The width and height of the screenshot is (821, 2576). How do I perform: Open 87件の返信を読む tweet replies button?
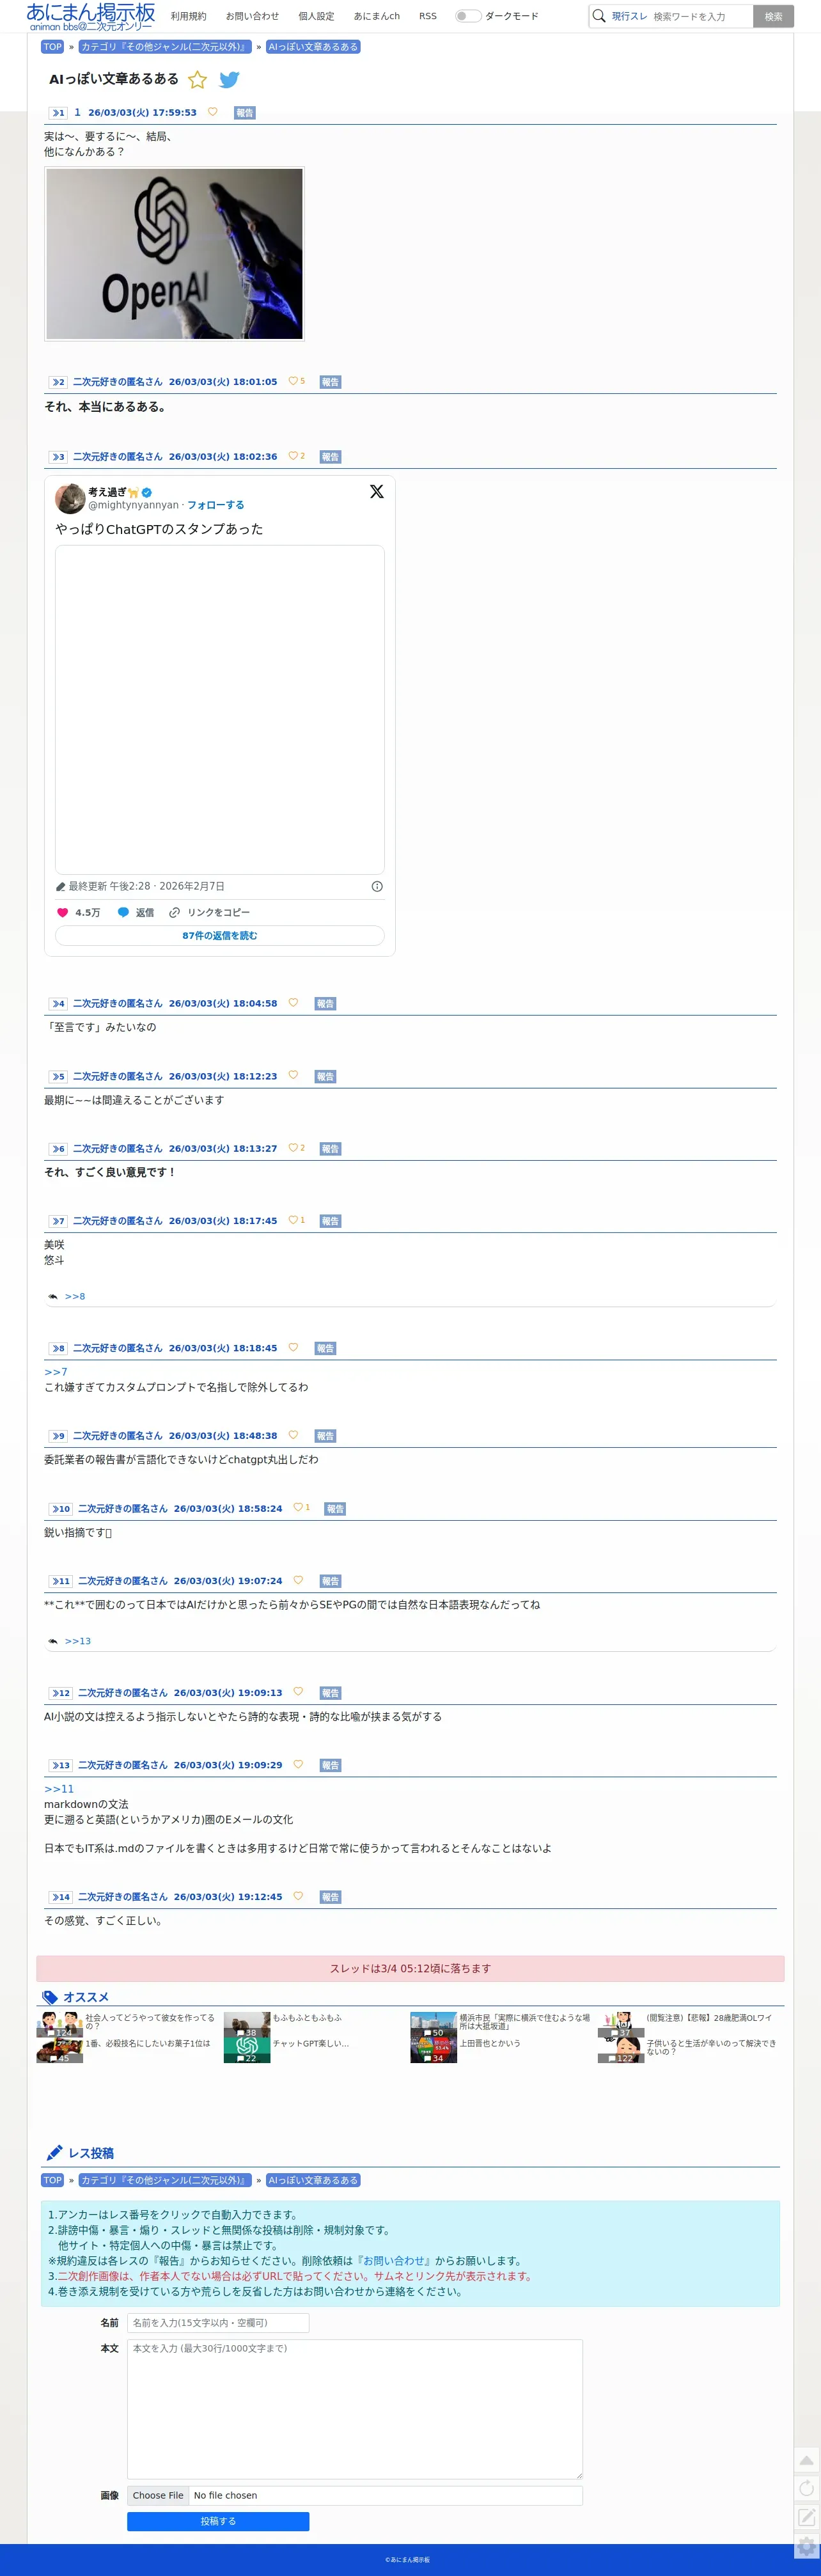click(x=220, y=935)
